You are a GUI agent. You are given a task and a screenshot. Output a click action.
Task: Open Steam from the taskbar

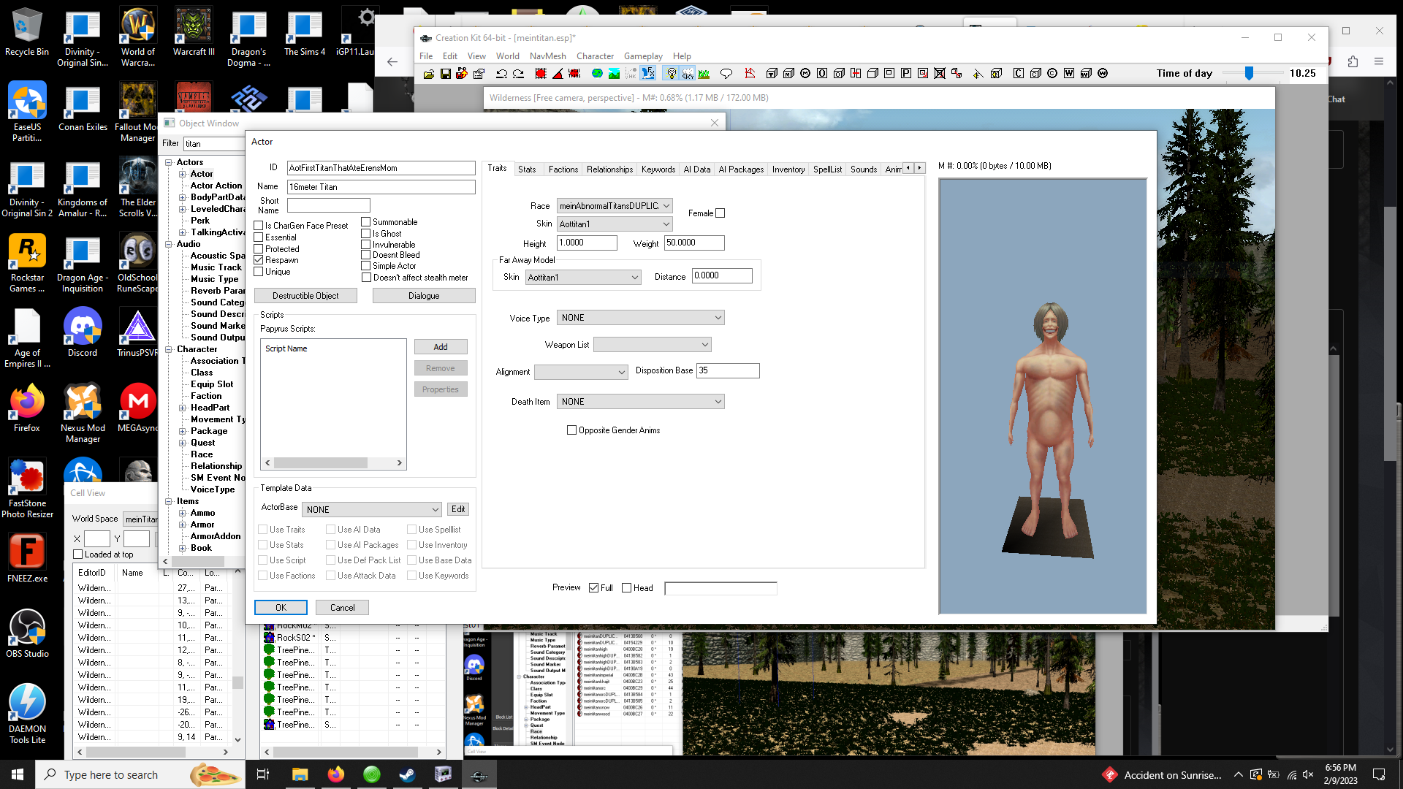[x=407, y=774]
